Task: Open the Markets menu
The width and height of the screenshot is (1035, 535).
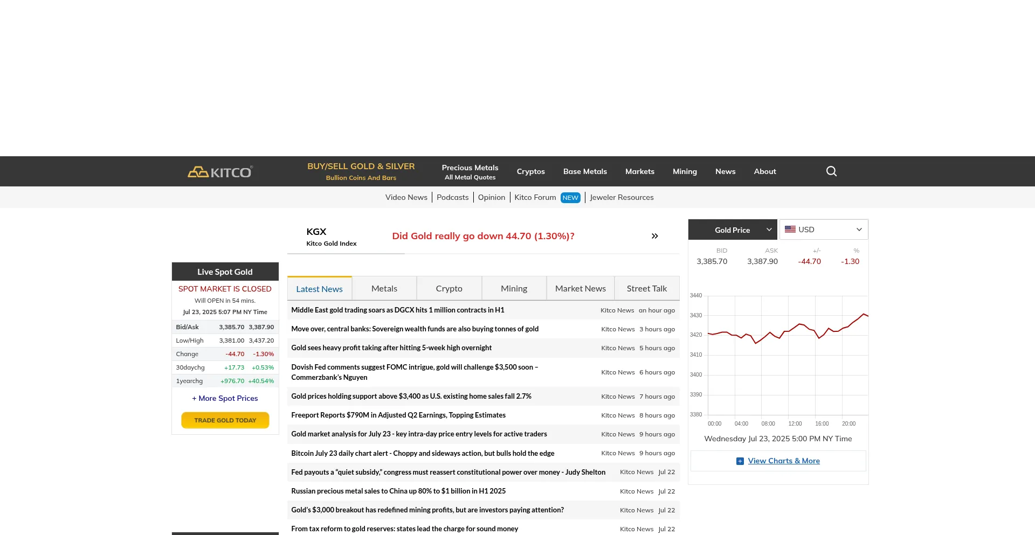Action: pyautogui.click(x=640, y=171)
